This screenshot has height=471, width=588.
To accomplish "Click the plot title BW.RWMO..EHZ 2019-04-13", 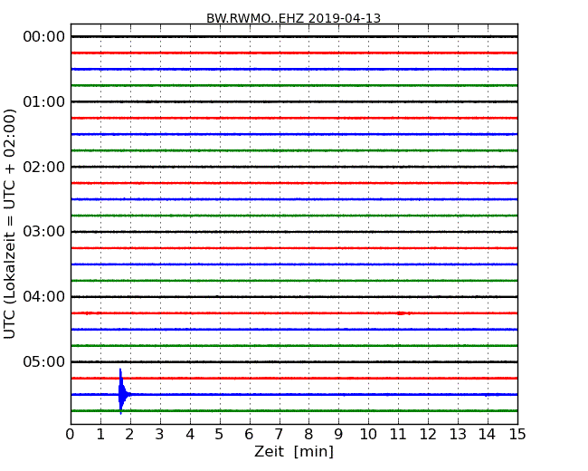I will pos(293,18).
